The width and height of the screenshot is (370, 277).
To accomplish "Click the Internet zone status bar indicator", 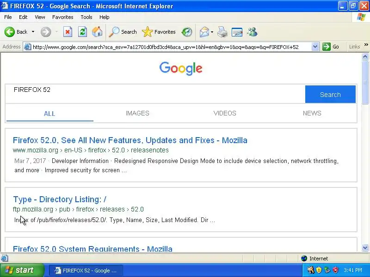I will (x=314, y=259).
